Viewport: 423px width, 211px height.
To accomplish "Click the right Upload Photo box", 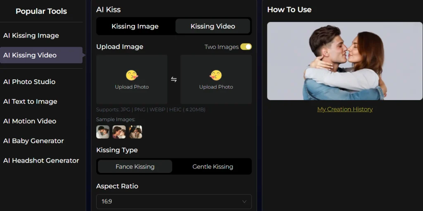I will (216, 79).
